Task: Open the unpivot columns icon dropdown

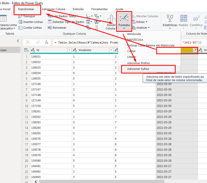Action: [x=98, y=16]
